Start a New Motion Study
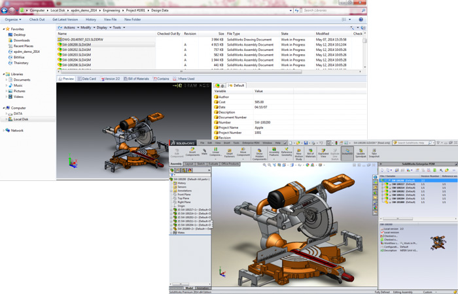 [x=298, y=154]
